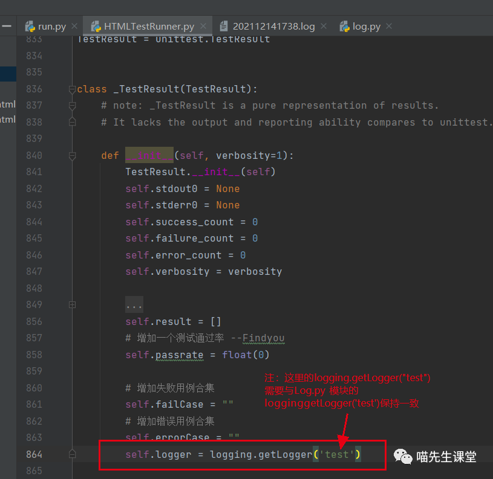Collapse the side panel with minus icon
The height and width of the screenshot is (479, 493).
(x=7, y=26)
